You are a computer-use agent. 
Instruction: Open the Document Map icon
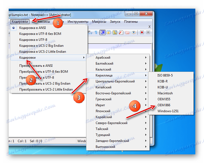pos(115,32)
